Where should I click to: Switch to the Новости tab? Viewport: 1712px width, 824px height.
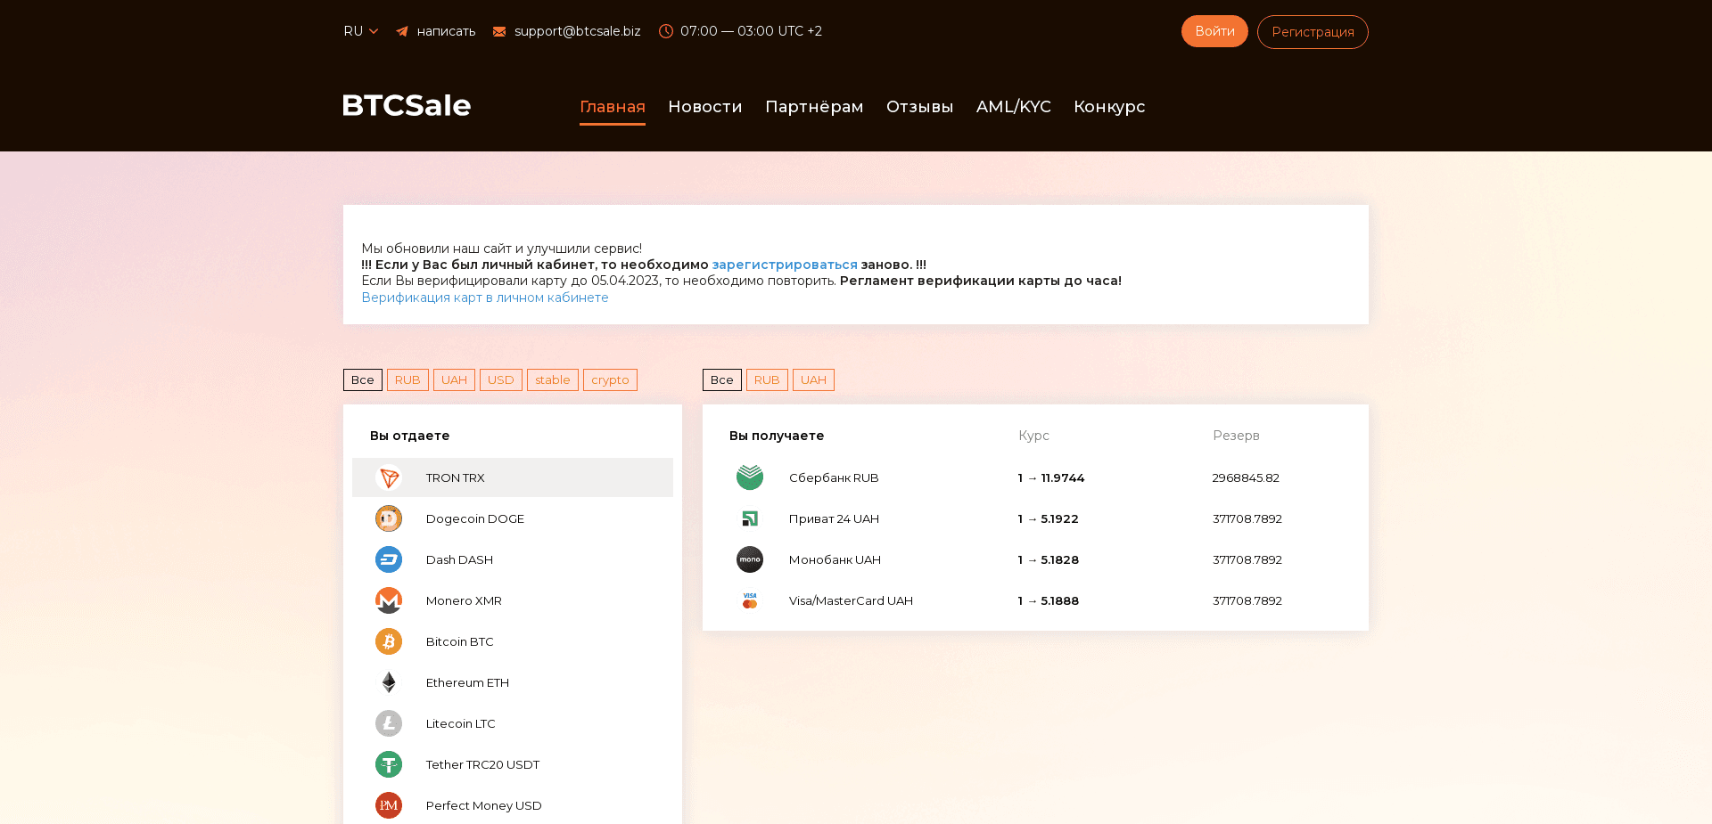(x=704, y=107)
